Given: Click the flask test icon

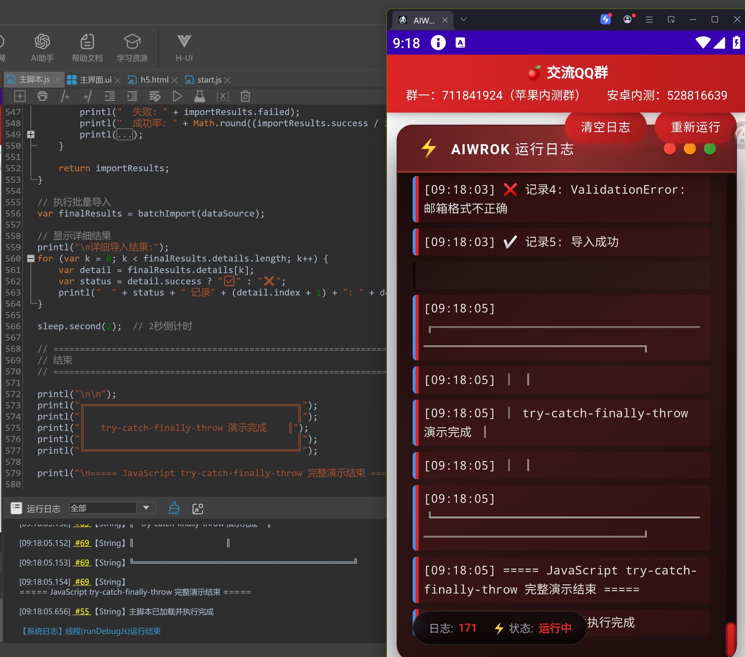Looking at the screenshot, I should [199, 96].
